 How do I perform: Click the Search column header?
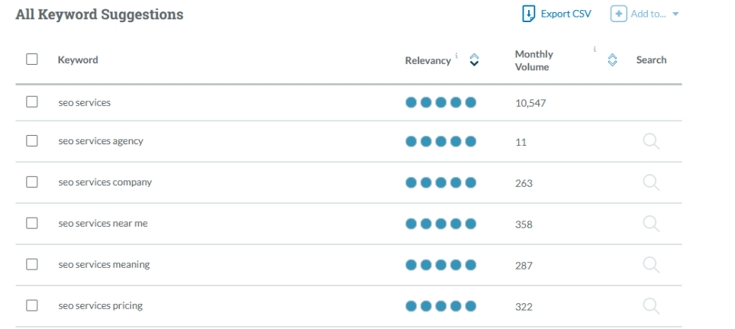pyautogui.click(x=651, y=60)
